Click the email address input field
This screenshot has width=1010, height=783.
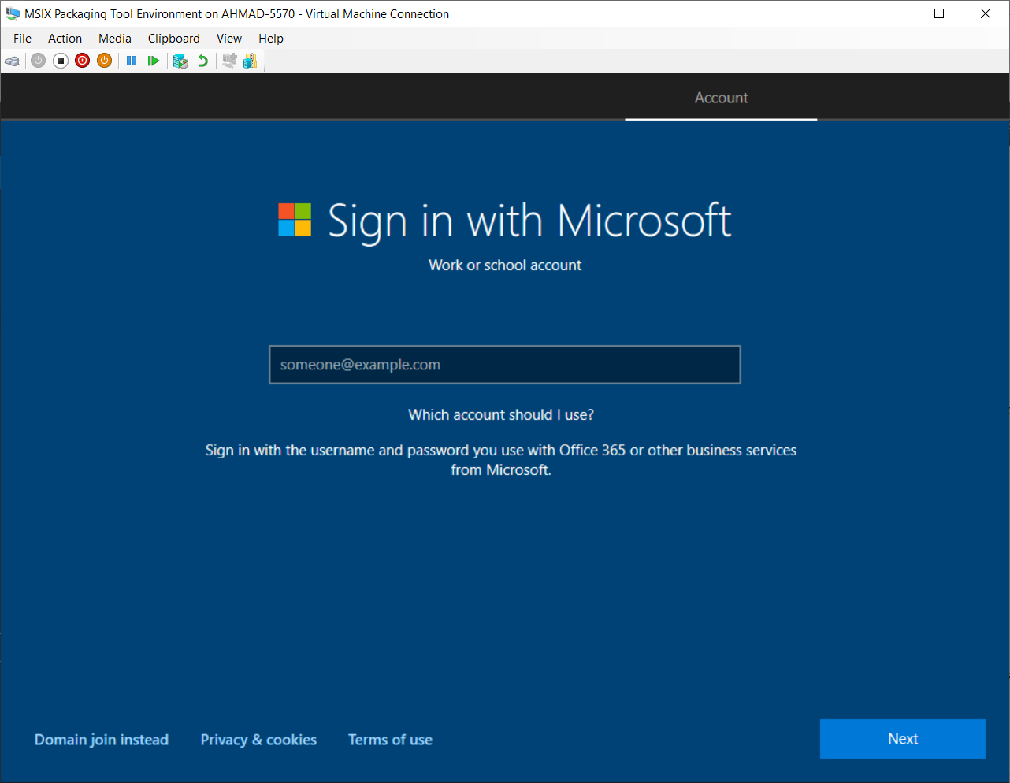point(505,365)
